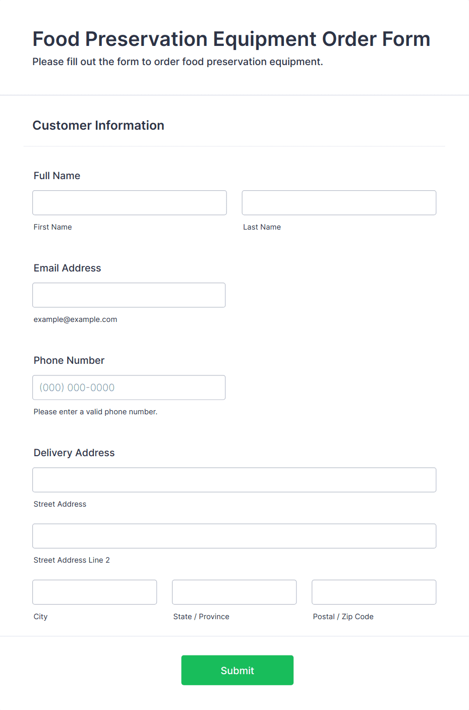Click the Email Address label
The height and width of the screenshot is (710, 469).
(68, 268)
